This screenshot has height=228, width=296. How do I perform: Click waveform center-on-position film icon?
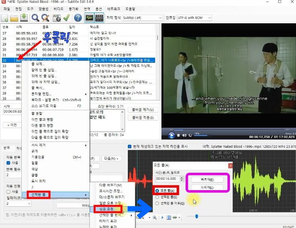click(169, 217)
